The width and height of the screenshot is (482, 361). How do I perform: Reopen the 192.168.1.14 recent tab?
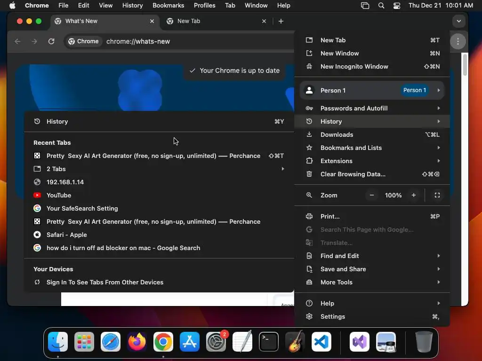coord(159,182)
